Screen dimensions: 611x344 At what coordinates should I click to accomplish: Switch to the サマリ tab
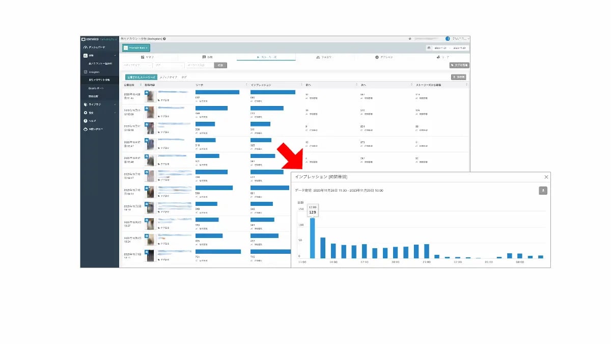coord(148,57)
